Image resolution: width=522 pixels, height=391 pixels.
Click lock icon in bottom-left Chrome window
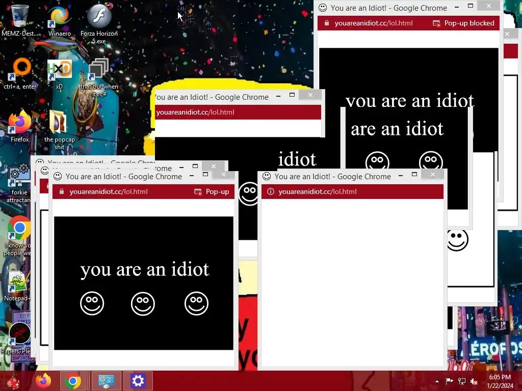[x=62, y=191]
